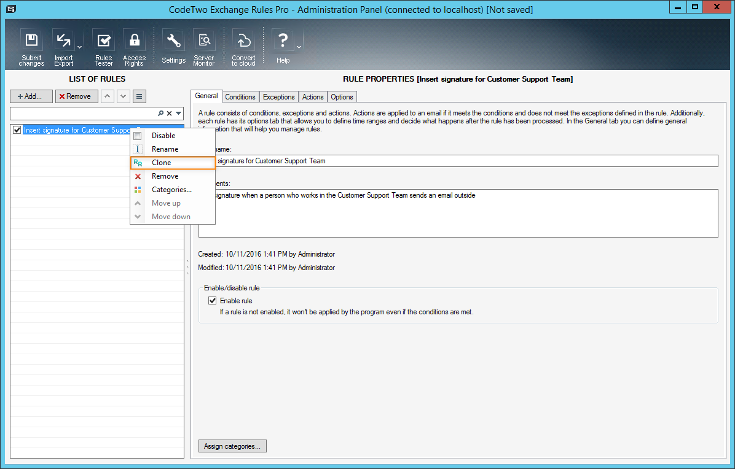Open the Exceptions tab
This screenshot has width=735, height=469.
pos(278,97)
